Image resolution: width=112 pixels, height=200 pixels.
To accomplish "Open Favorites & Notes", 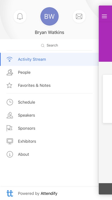I will point(49,85).
